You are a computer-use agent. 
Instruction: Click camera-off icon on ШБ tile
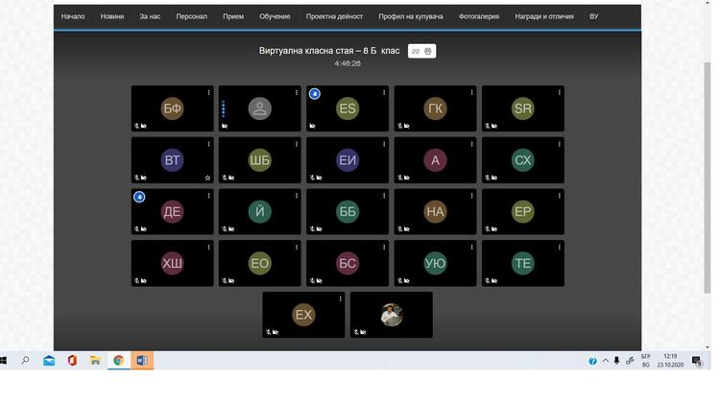click(x=231, y=178)
